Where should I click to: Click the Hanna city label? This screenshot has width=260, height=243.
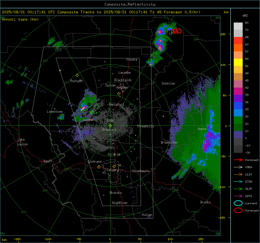(202, 129)
